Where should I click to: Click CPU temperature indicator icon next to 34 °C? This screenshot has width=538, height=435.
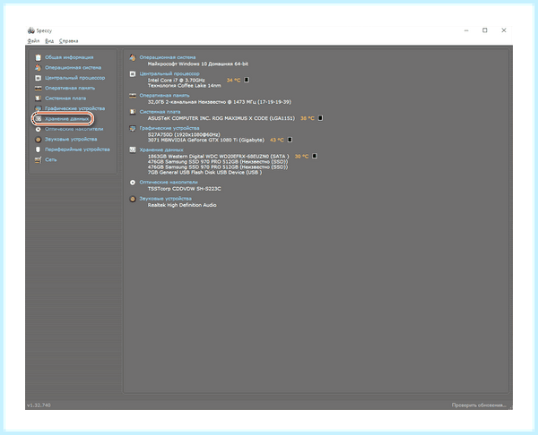click(247, 80)
